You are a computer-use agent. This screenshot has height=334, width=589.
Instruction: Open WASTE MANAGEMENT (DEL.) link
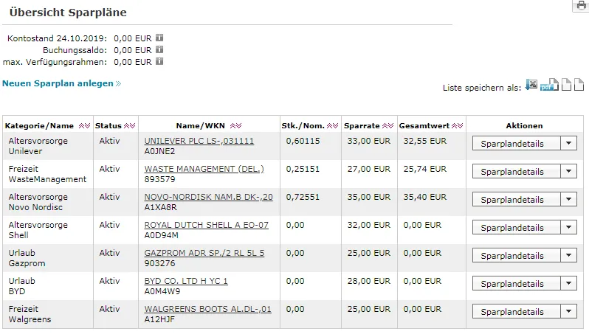[204, 170]
